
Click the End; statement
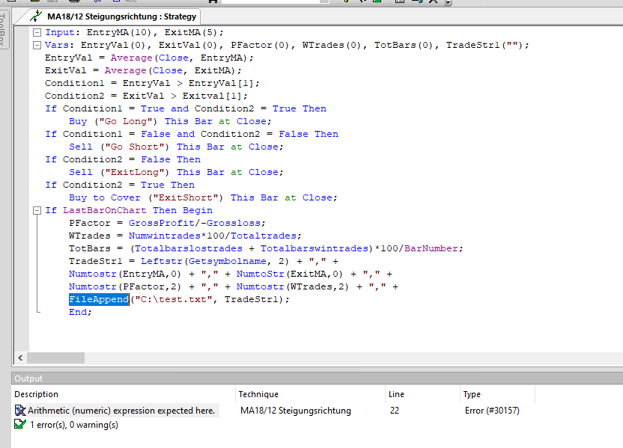[80, 312]
